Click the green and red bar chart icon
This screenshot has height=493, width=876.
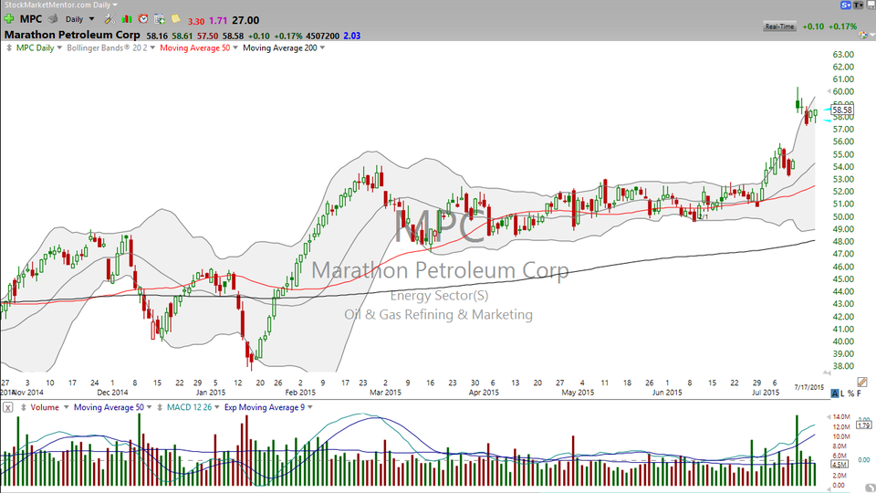(127, 19)
